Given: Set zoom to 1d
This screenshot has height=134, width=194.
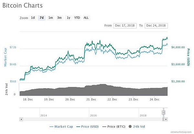Looking at the screenshot, I should pos(33,18).
